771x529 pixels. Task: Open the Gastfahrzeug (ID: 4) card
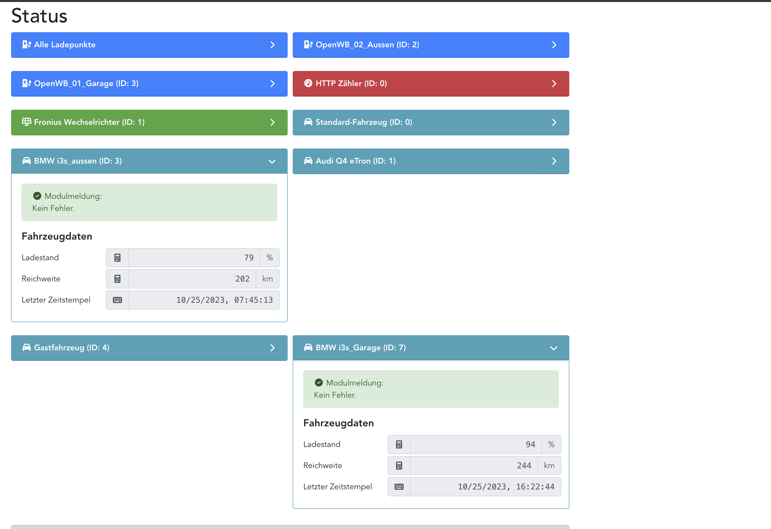pyautogui.click(x=72, y=348)
